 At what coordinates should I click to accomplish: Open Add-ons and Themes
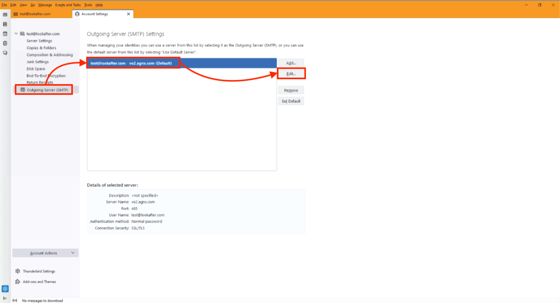click(39, 282)
